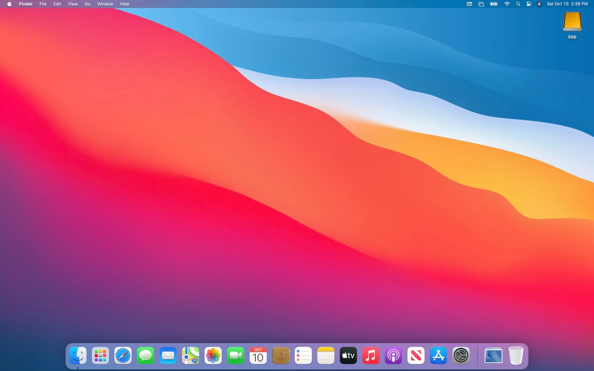Open the Mail app
This screenshot has height=371, width=594.
168,355
